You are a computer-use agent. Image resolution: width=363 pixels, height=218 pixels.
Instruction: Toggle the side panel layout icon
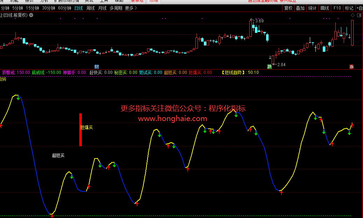click(x=359, y=15)
